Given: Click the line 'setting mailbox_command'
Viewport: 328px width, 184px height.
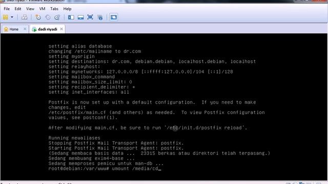Looking at the screenshot, I should tap(81, 77).
